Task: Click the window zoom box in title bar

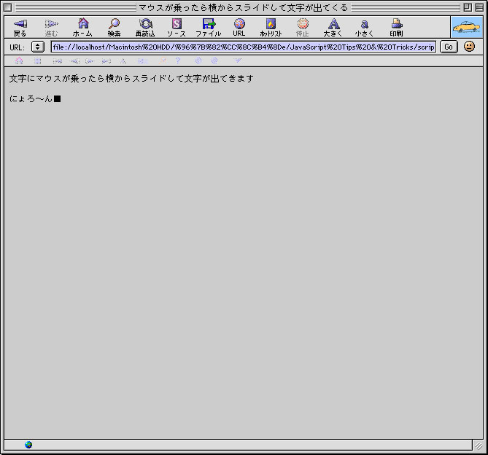Action: [468, 7]
